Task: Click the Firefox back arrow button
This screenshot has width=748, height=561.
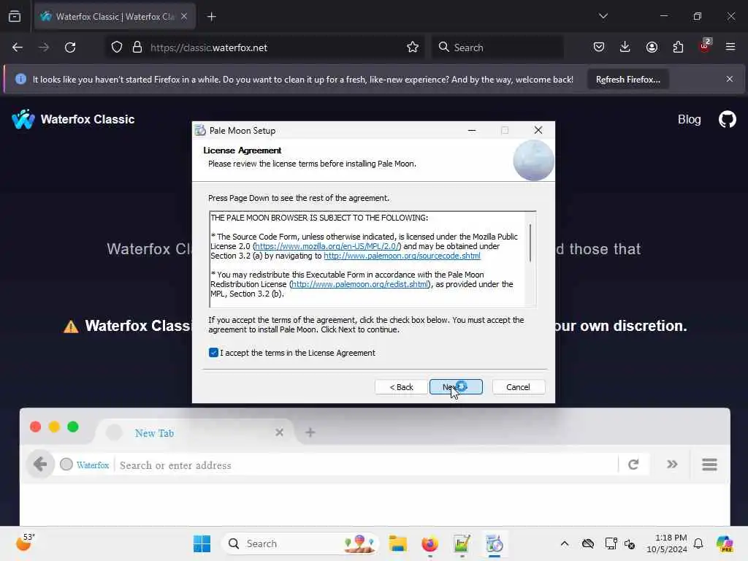Action: tap(18, 47)
